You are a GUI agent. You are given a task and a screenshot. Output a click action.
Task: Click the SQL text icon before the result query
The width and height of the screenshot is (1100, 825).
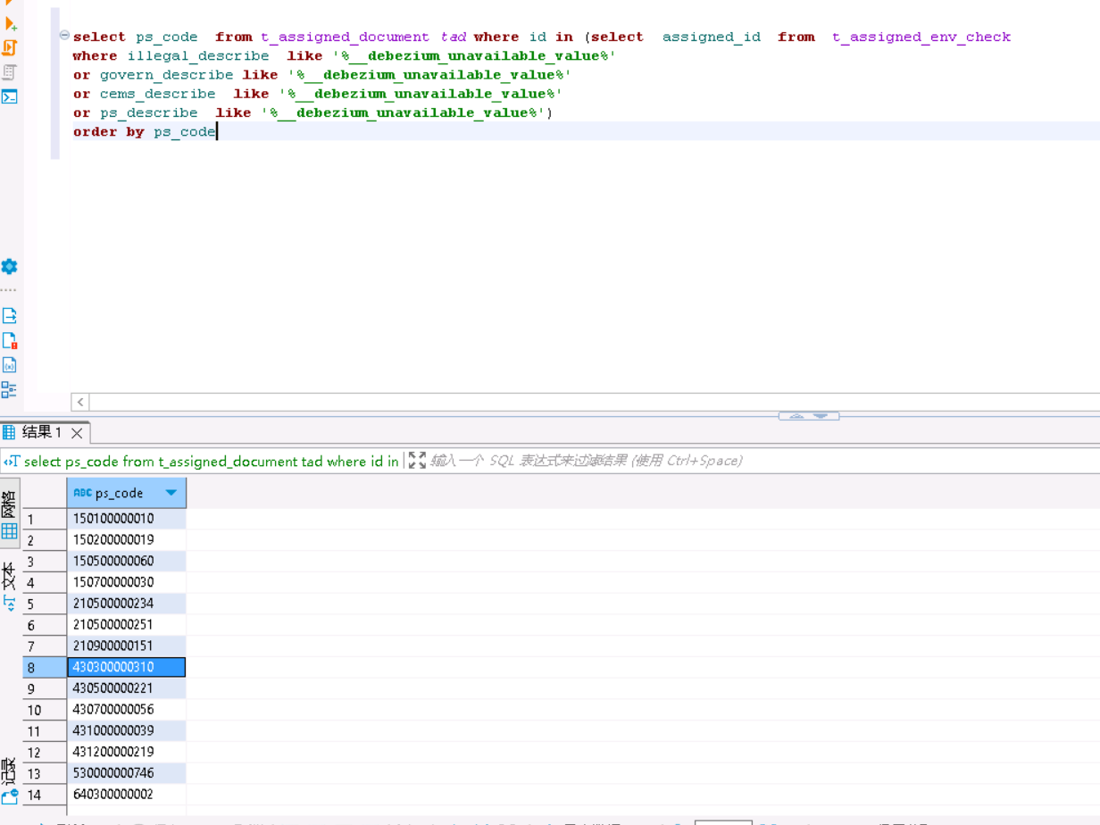click(11, 462)
